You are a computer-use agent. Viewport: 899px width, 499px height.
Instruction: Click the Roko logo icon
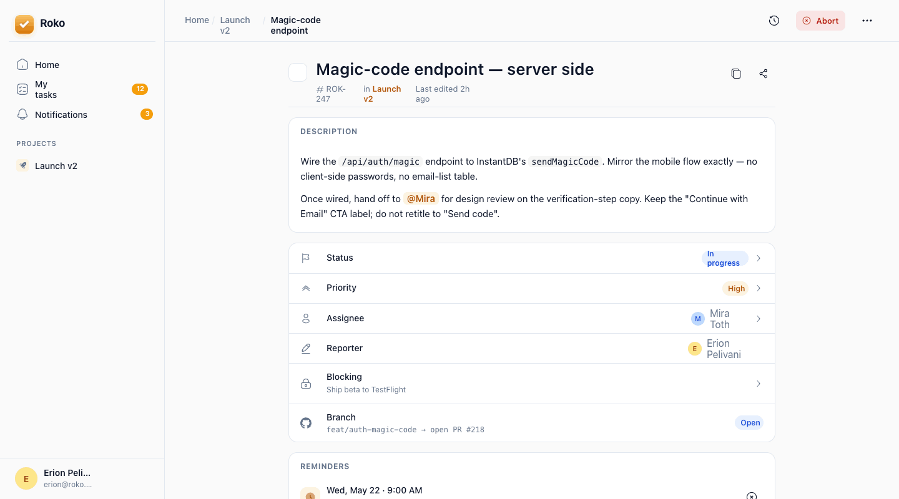point(24,24)
